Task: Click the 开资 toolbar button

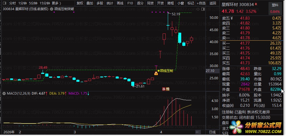Action: [x=160, y=3]
